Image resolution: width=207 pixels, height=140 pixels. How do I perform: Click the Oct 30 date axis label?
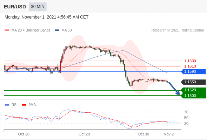tap(143, 134)
